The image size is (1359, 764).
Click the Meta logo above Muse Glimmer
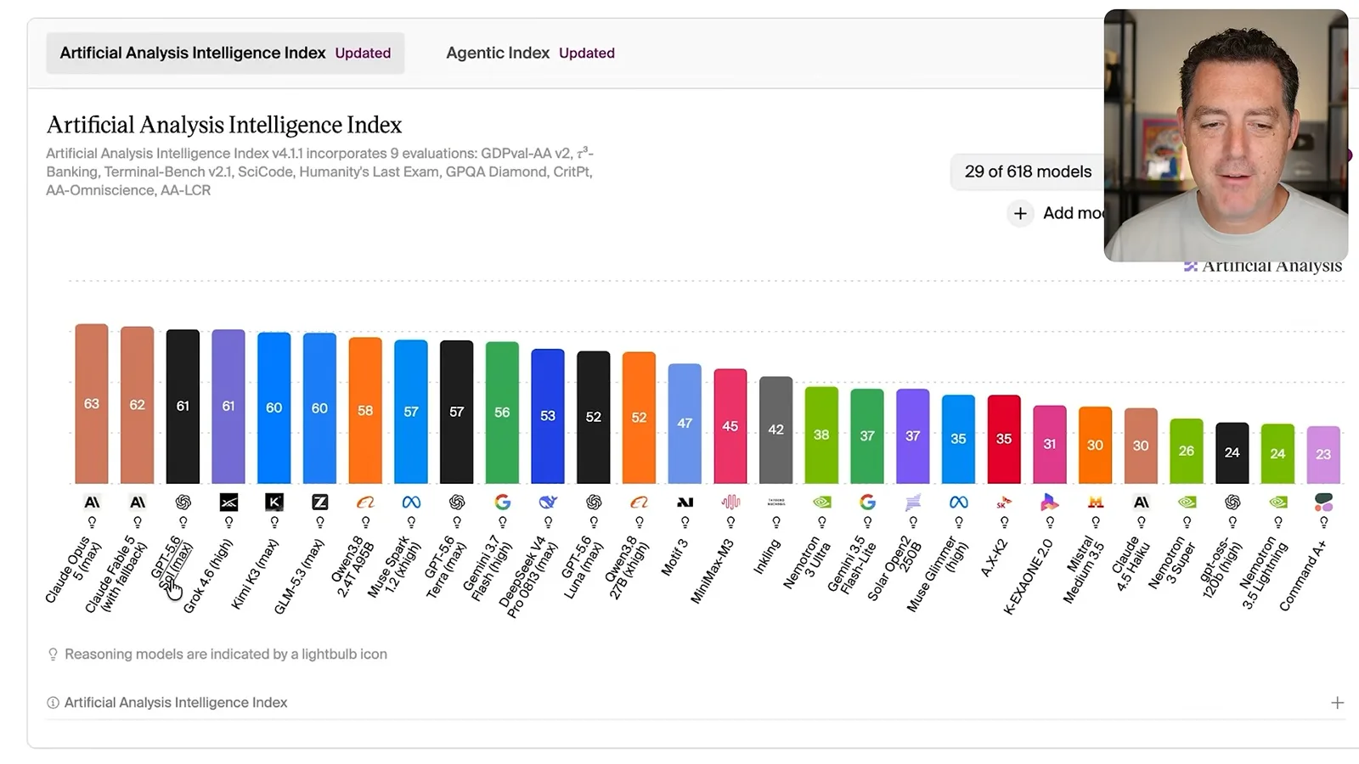(x=958, y=503)
